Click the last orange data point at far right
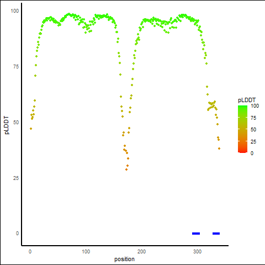 219,149
